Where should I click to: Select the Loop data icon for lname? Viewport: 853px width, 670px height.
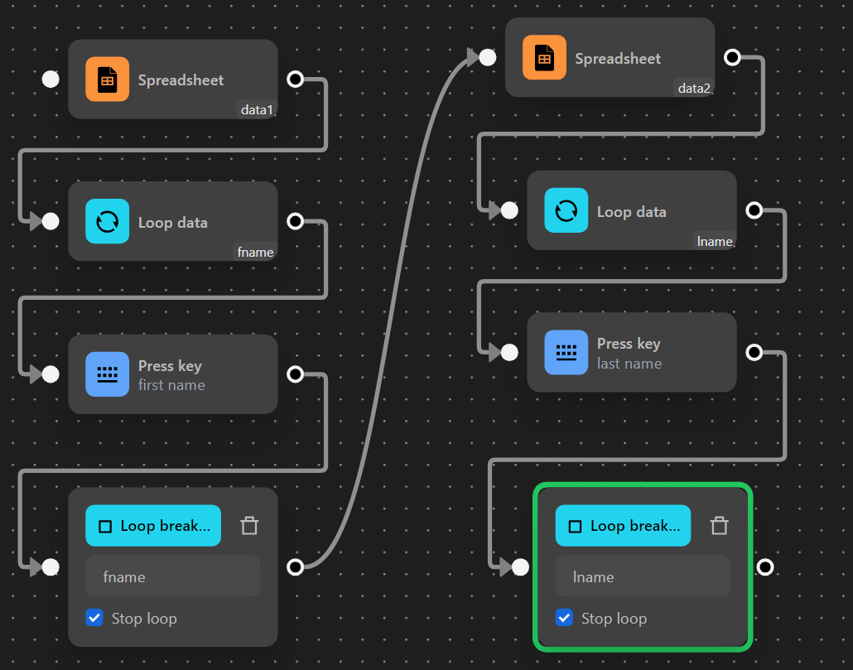[x=566, y=210]
